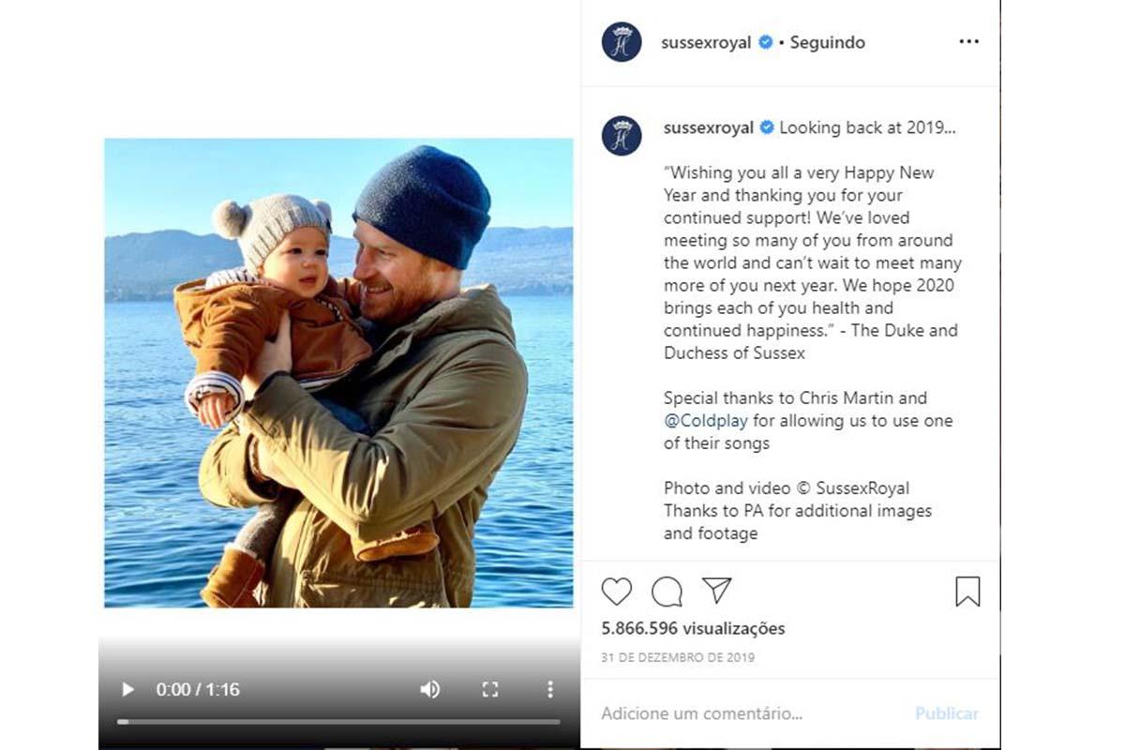The width and height of the screenshot is (1125, 750).
Task: Open post options ellipsis menu
Action: [968, 42]
